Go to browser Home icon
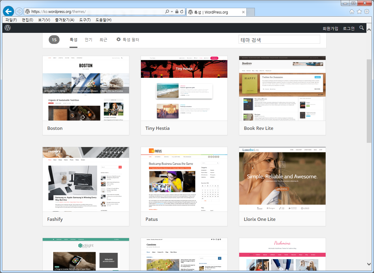Viewport: 374px width, 273px height. pos(352,12)
